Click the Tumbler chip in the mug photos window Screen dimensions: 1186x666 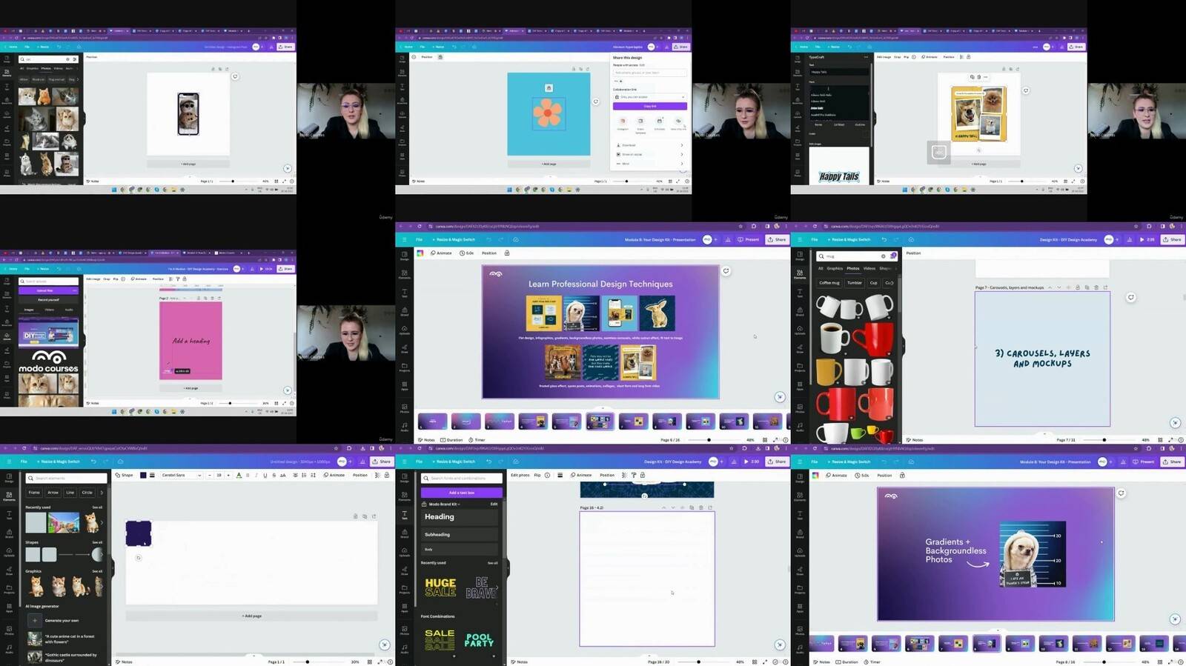854,282
